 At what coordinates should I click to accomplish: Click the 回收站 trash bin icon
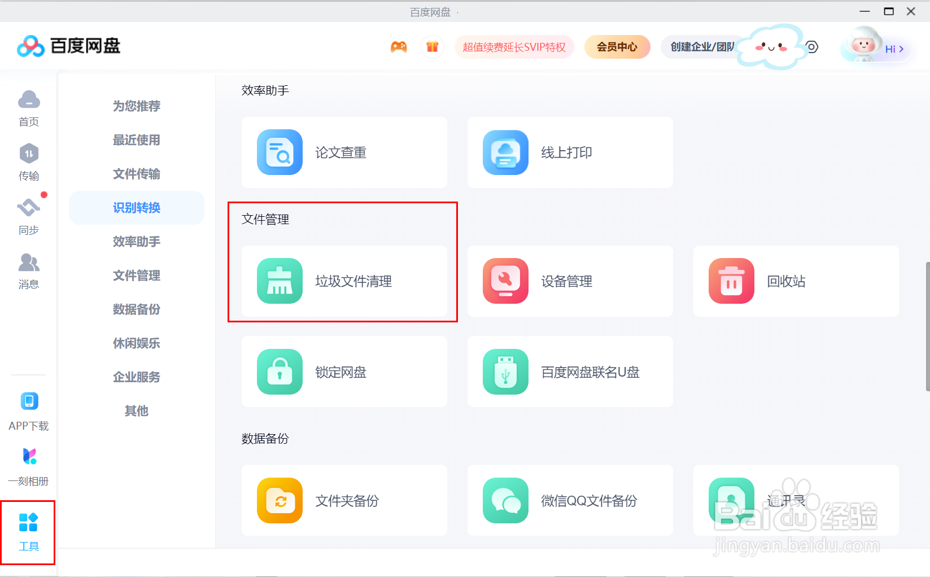(x=731, y=281)
